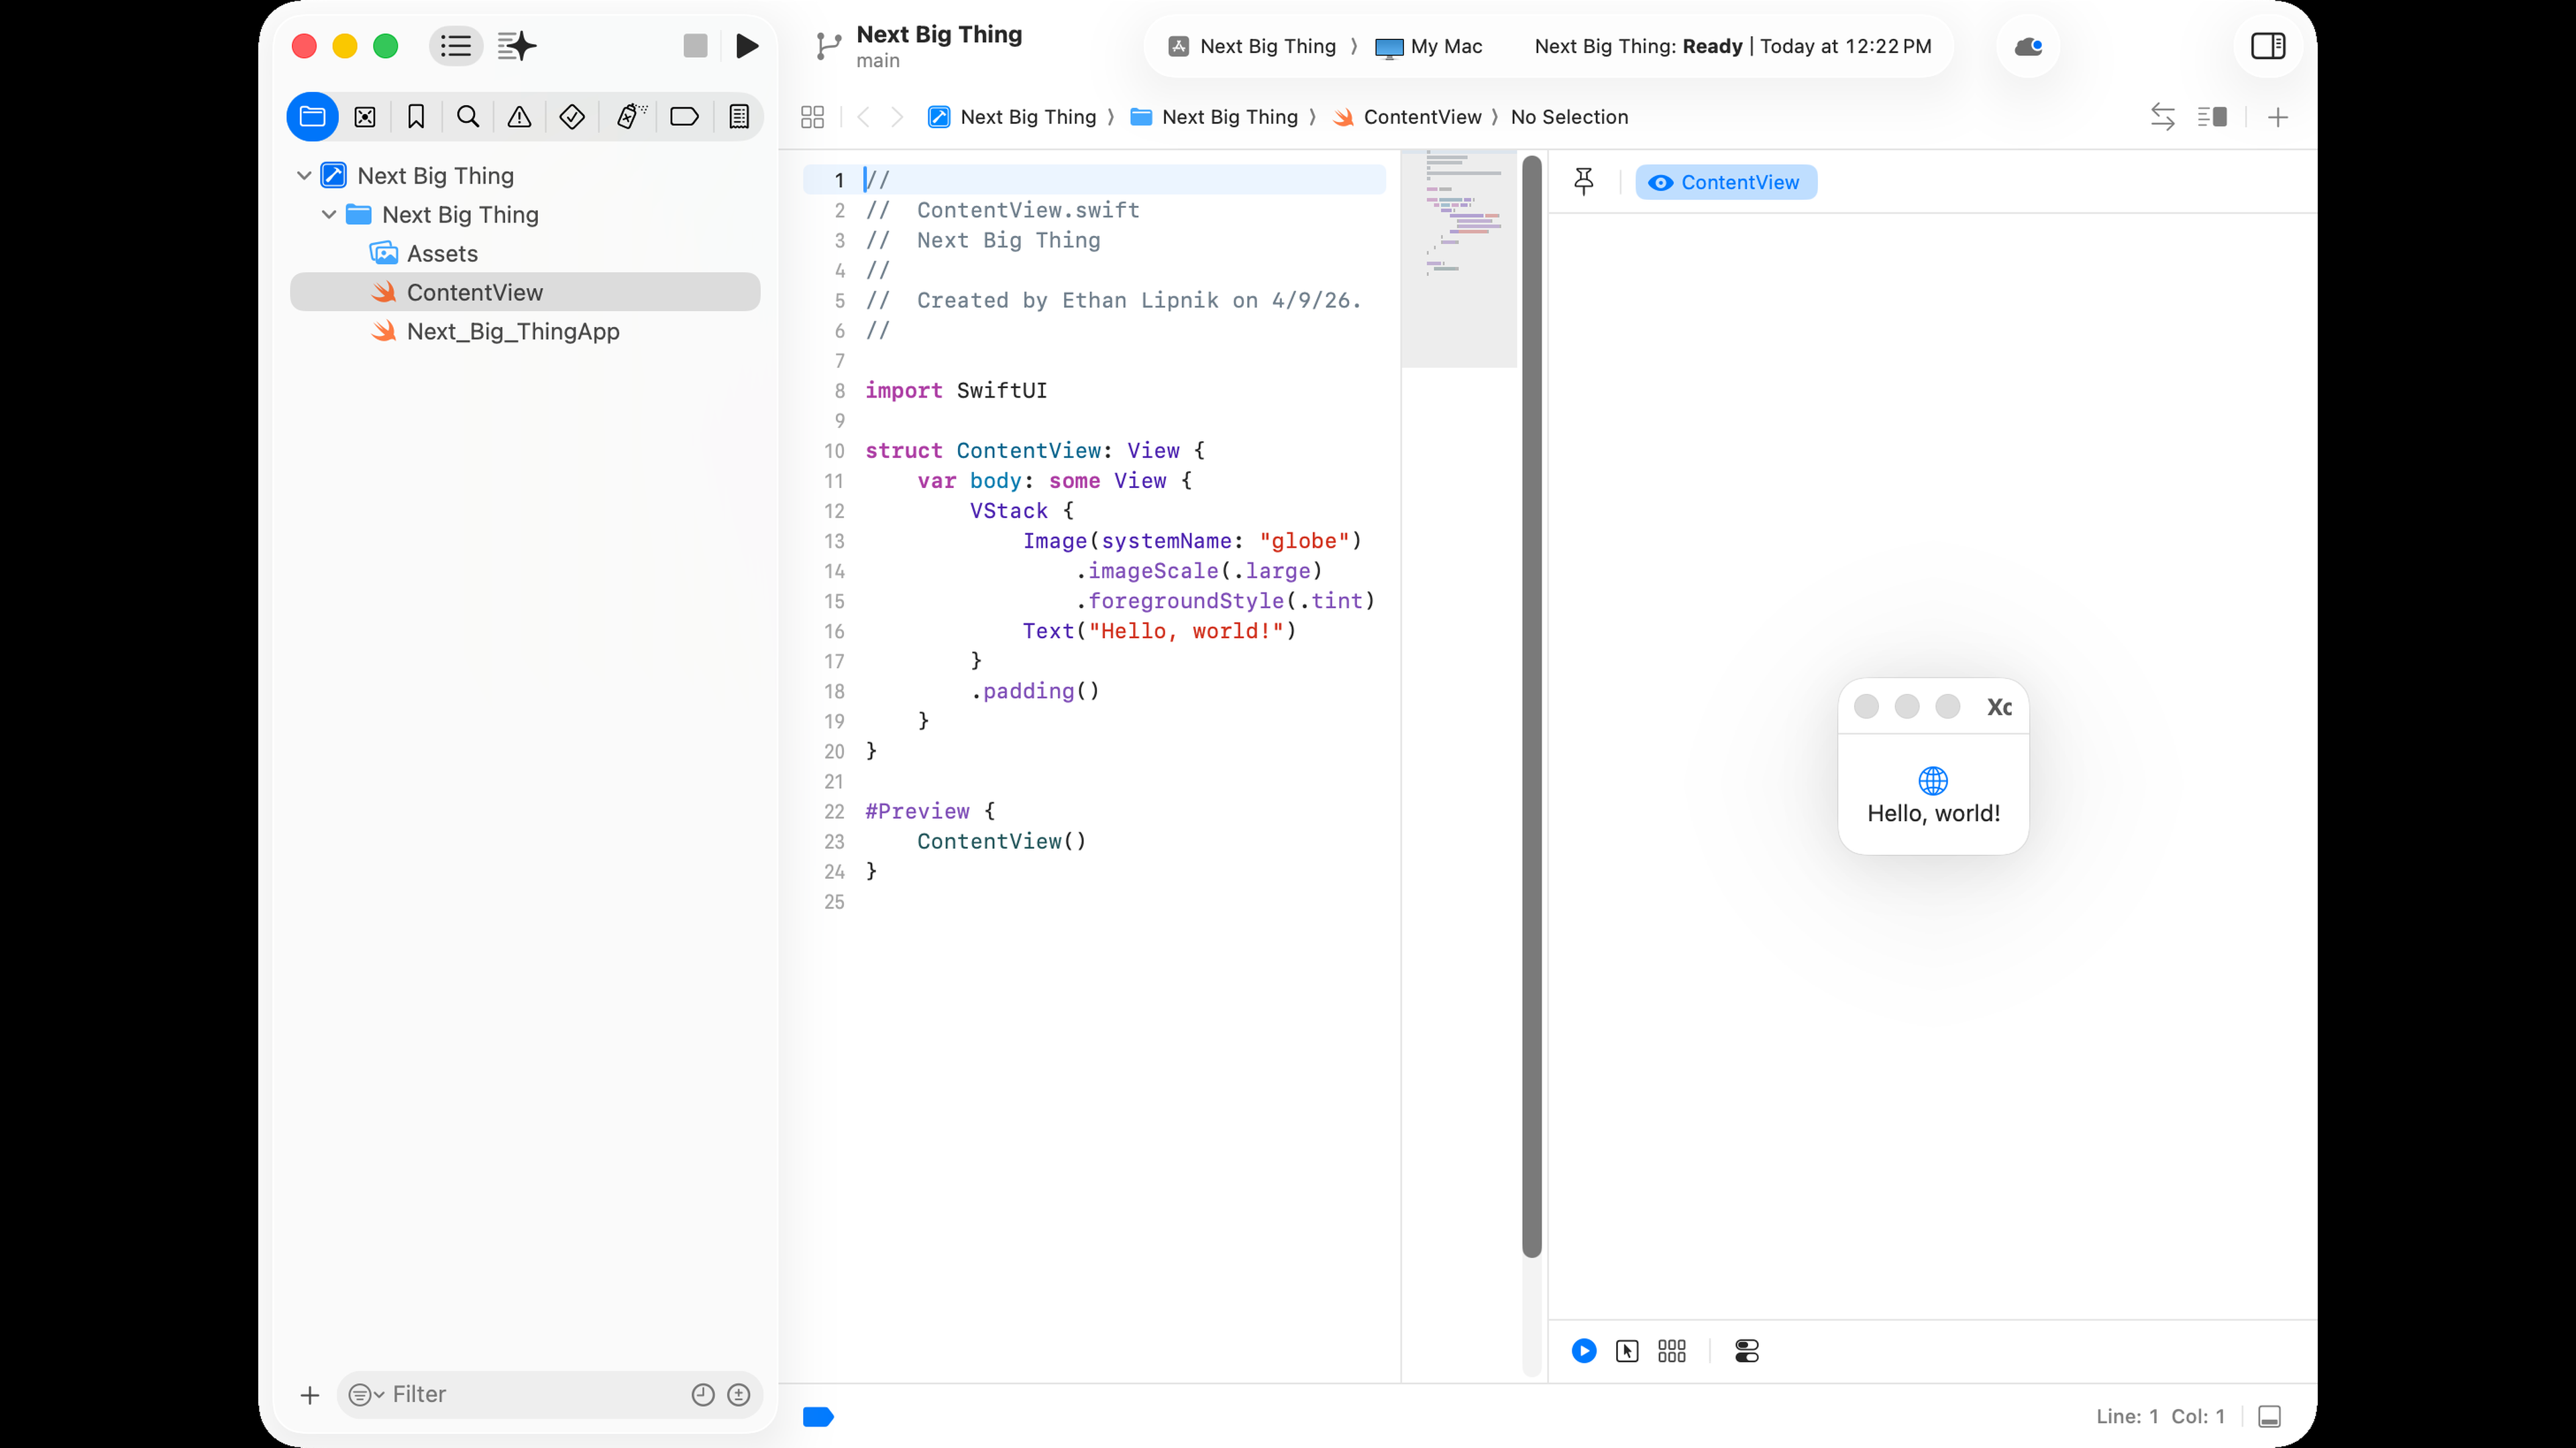
Task: Open the Bookmark navigator
Action: pyautogui.click(x=416, y=117)
